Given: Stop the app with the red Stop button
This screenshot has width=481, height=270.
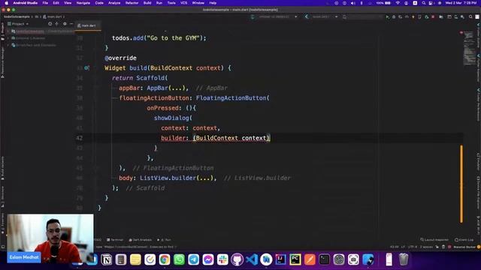Looking at the screenshot, I should pos(433,16).
